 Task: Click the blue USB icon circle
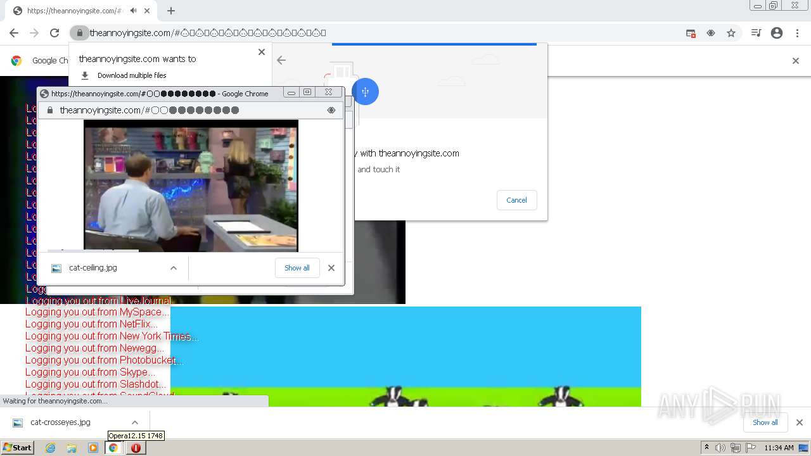click(365, 92)
